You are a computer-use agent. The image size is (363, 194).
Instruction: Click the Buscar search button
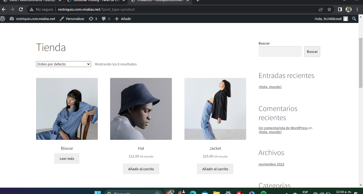(312, 52)
